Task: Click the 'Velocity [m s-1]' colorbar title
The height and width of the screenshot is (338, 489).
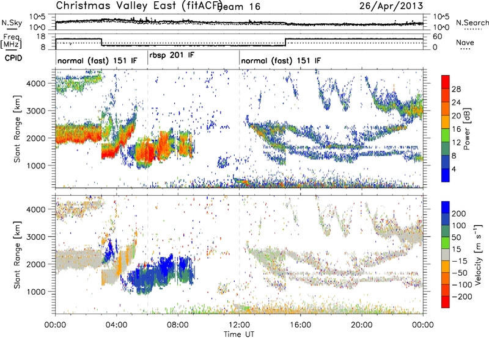Action: [x=478, y=254]
